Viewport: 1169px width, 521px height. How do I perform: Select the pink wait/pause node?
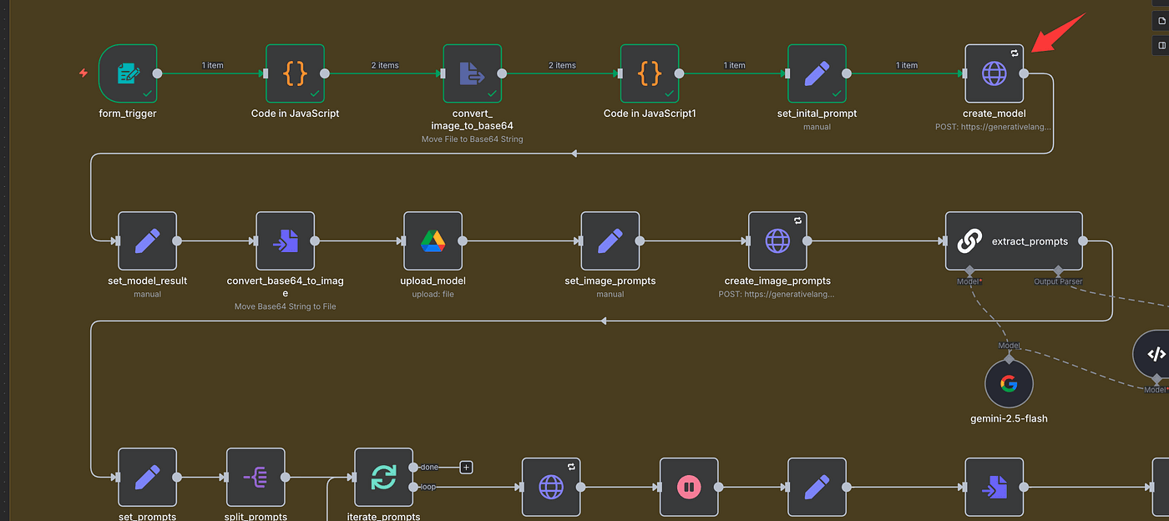click(x=688, y=486)
